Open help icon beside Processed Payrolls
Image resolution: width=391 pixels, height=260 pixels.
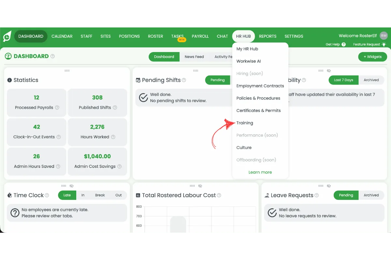[57, 108]
